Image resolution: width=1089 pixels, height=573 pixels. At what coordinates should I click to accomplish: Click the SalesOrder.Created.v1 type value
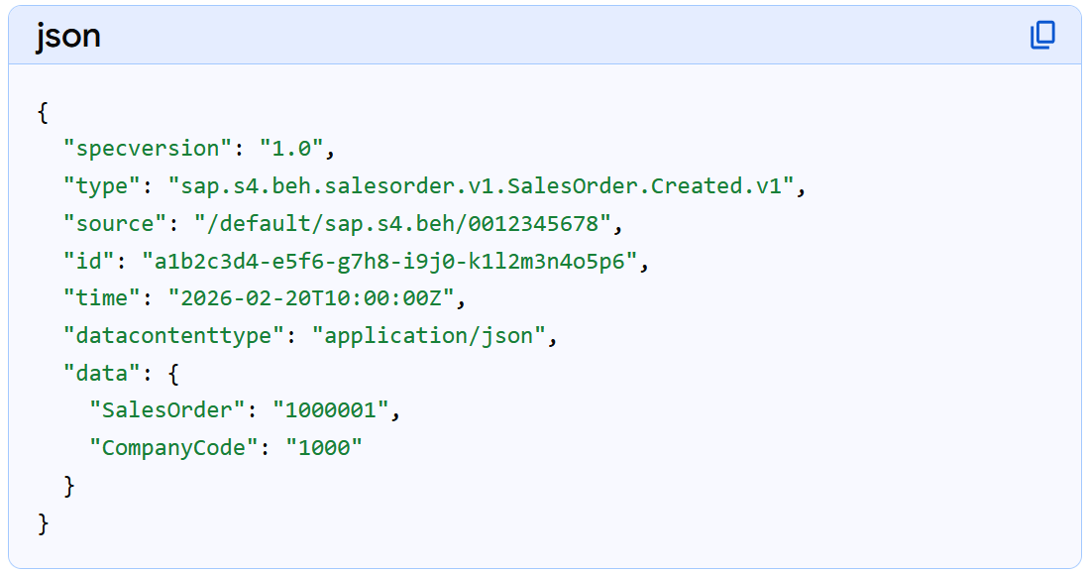481,186
